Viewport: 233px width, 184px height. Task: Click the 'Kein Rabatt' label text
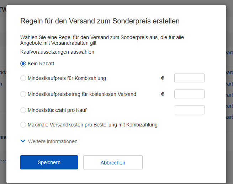coord(41,64)
